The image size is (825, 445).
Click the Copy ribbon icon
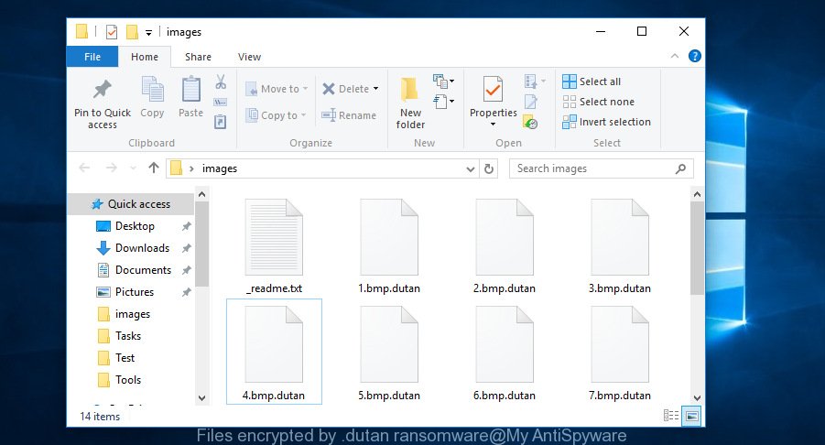(x=152, y=89)
